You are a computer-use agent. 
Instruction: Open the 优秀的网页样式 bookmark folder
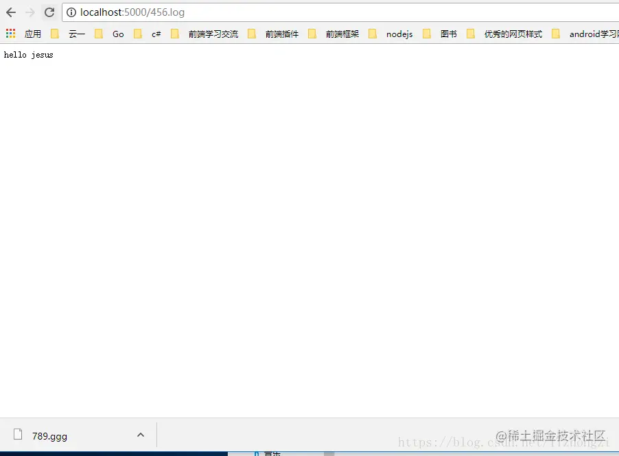pos(504,34)
